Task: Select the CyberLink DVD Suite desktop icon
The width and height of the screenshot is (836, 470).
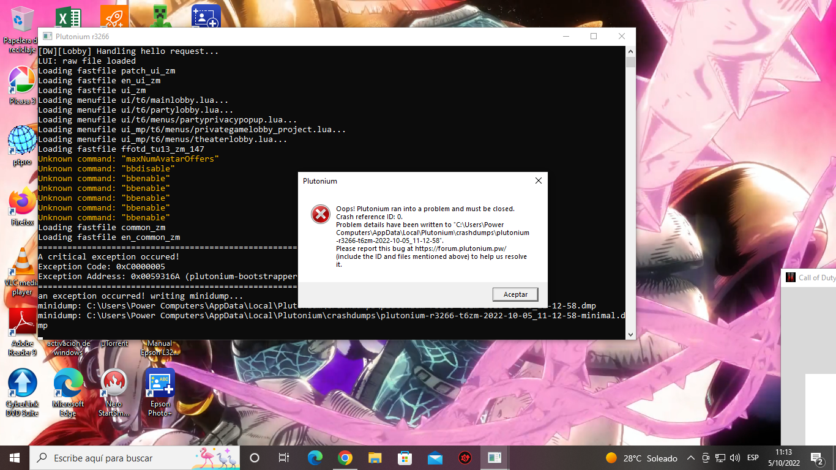Action: pos(22,392)
